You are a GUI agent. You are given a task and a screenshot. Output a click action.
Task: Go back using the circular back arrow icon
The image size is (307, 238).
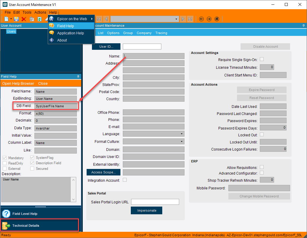(x=201, y=19)
